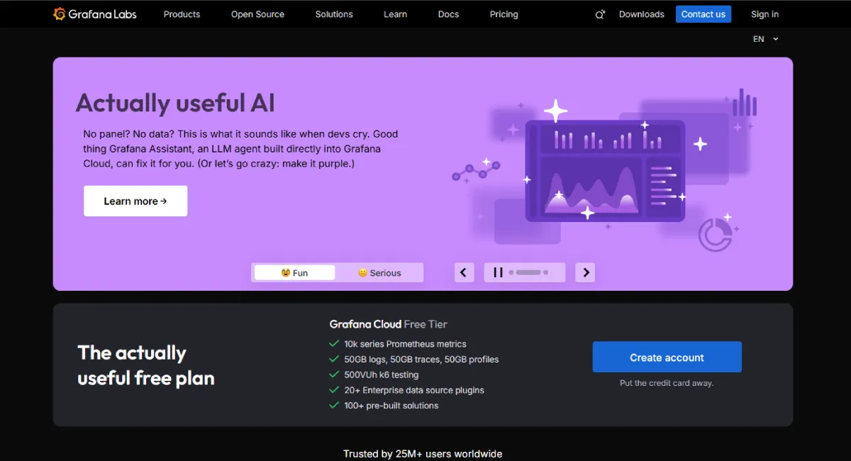
Task: Click the Contact us button
Action: click(703, 14)
